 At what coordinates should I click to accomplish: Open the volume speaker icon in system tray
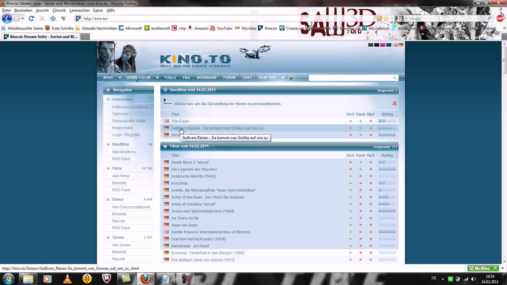pyautogui.click(x=473, y=279)
